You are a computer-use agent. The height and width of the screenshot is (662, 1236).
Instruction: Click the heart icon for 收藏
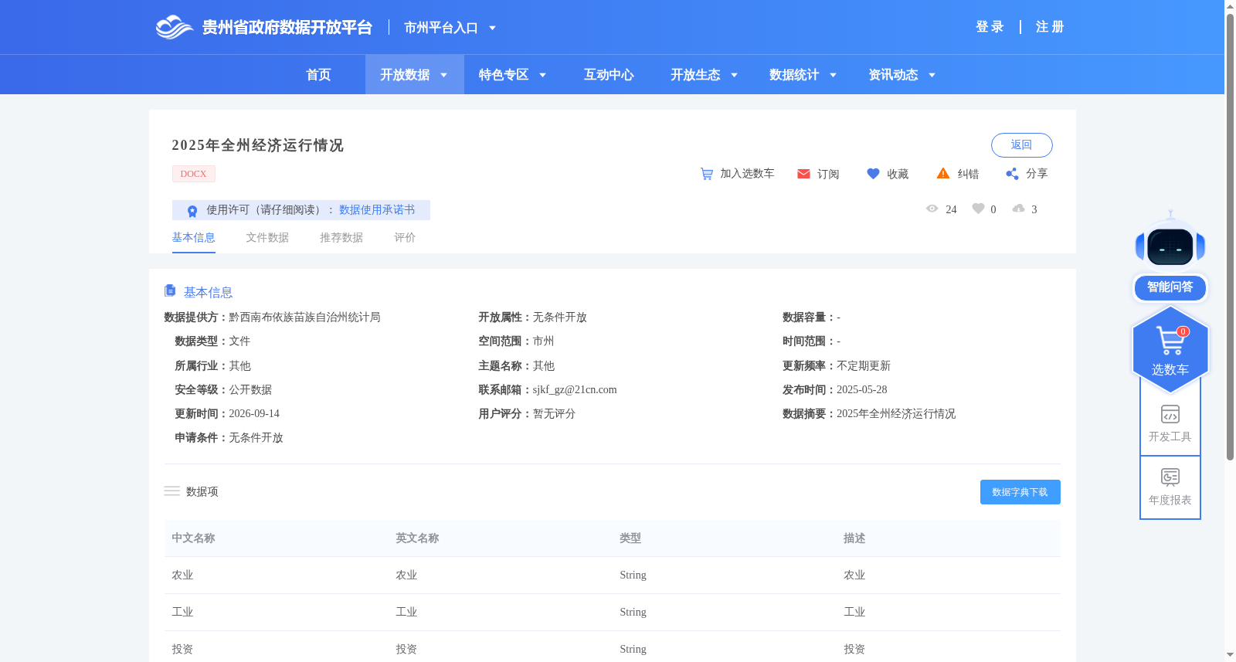[x=873, y=174]
